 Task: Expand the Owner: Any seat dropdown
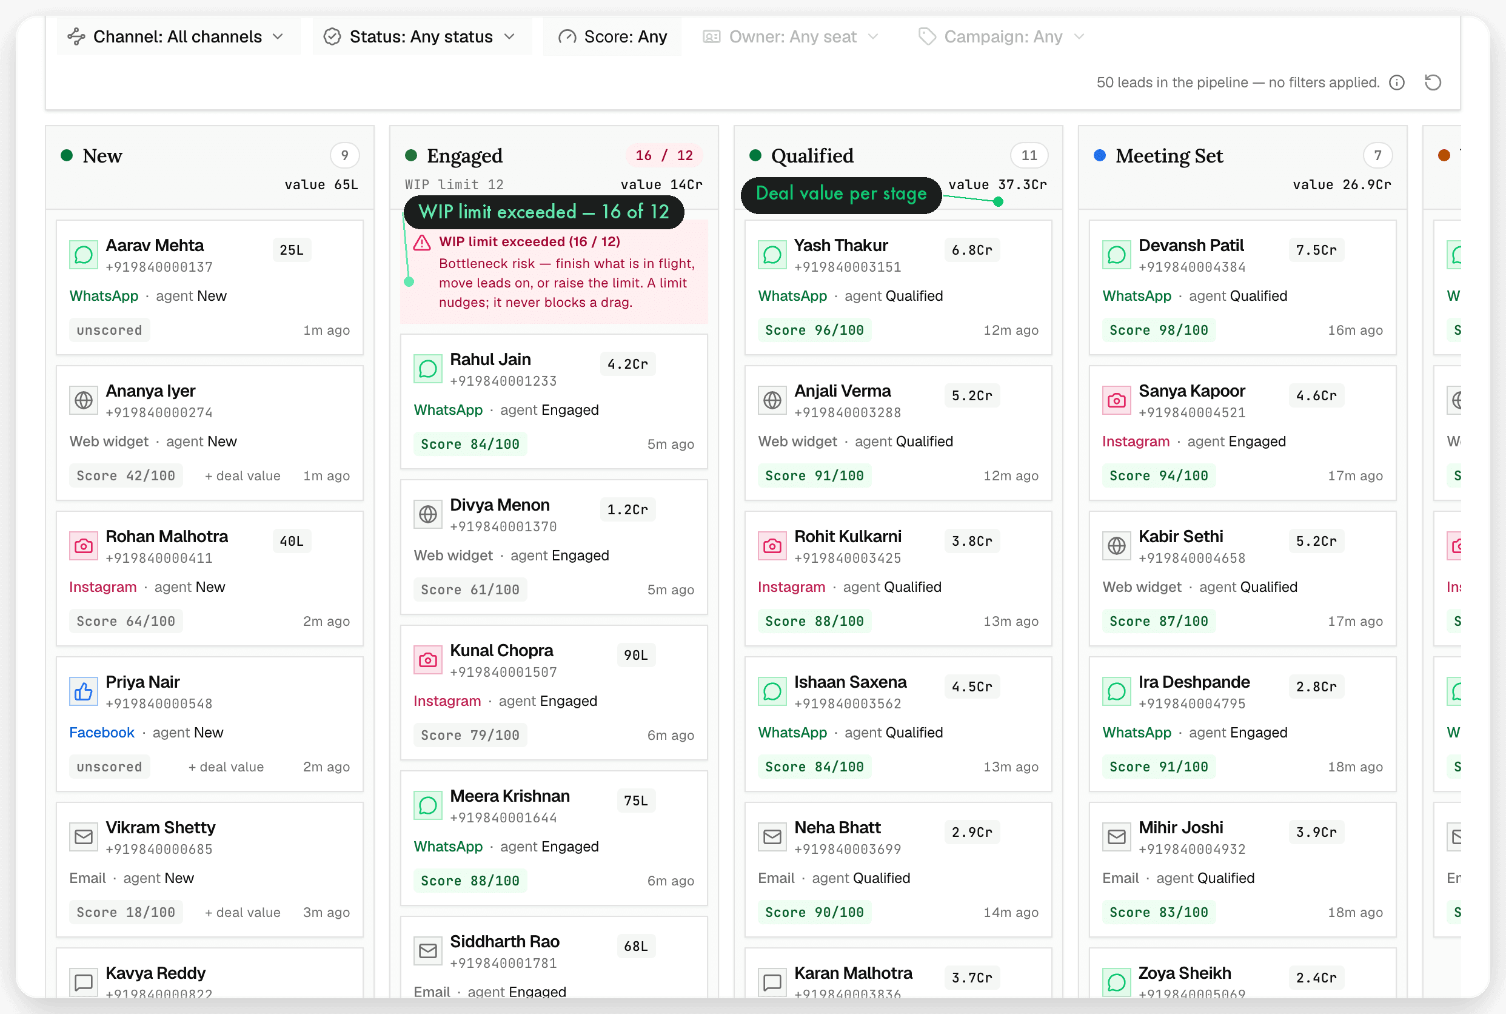tap(791, 37)
